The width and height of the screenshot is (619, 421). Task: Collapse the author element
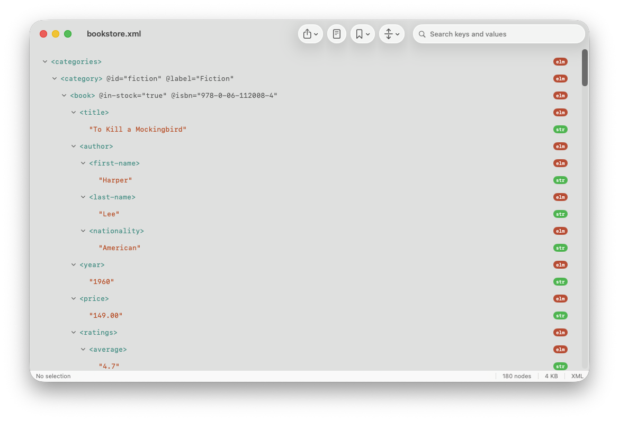[74, 146]
